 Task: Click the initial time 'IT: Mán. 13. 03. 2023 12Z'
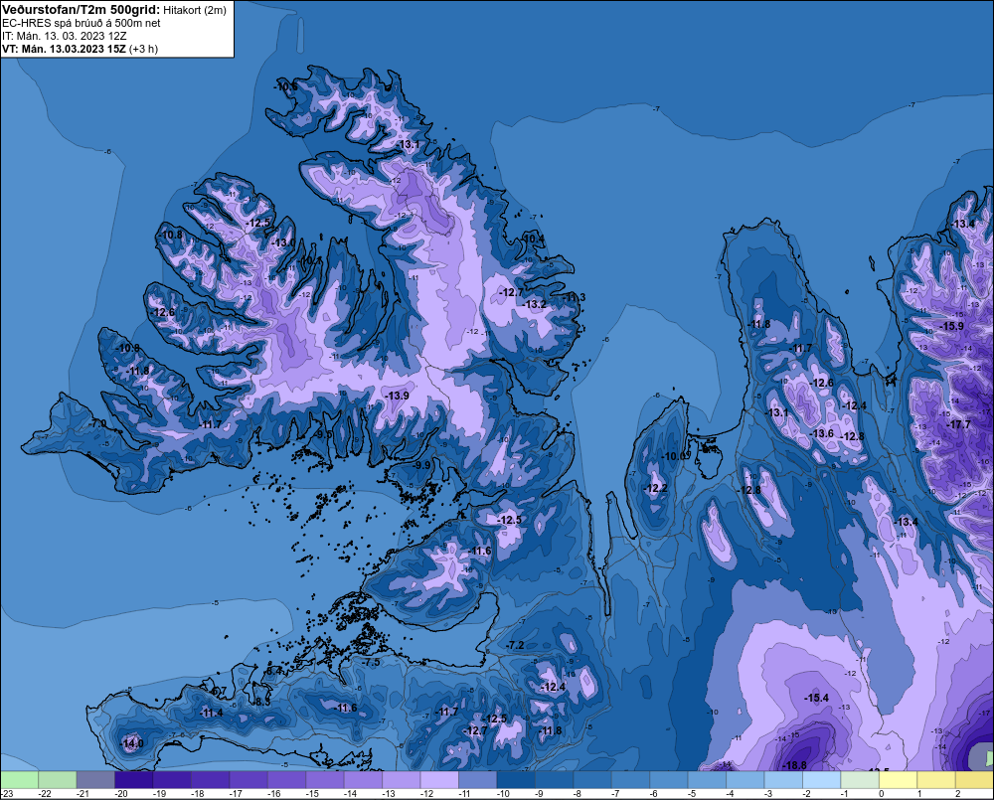pyautogui.click(x=64, y=36)
